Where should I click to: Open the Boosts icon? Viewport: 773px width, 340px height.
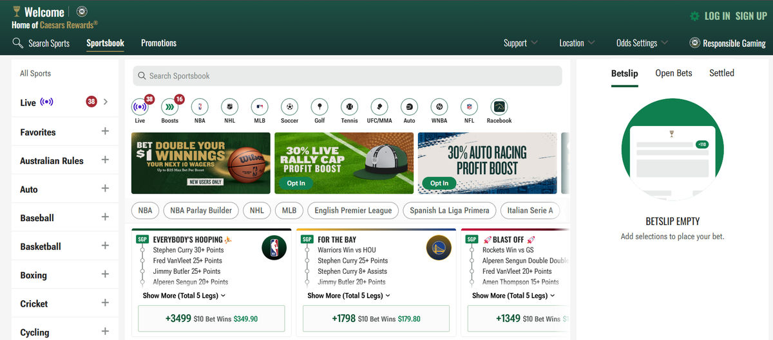click(169, 107)
